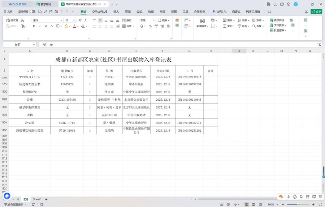Click the zoom slider in status bar

click(x=298, y=205)
